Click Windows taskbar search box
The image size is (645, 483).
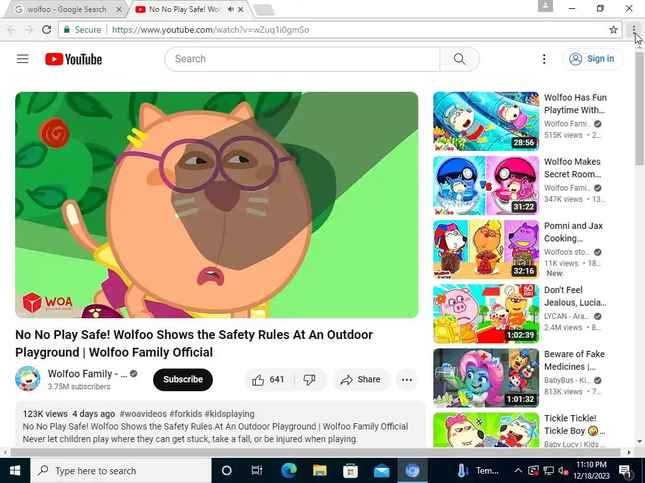tap(121, 470)
